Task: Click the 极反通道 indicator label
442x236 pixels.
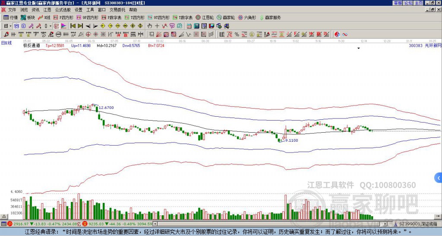Action: (32, 45)
